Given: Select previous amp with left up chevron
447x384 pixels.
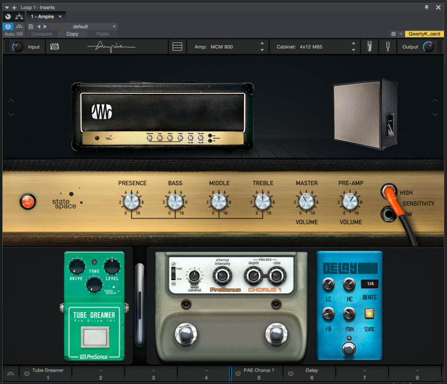Looking at the screenshot, I should 11,101.
